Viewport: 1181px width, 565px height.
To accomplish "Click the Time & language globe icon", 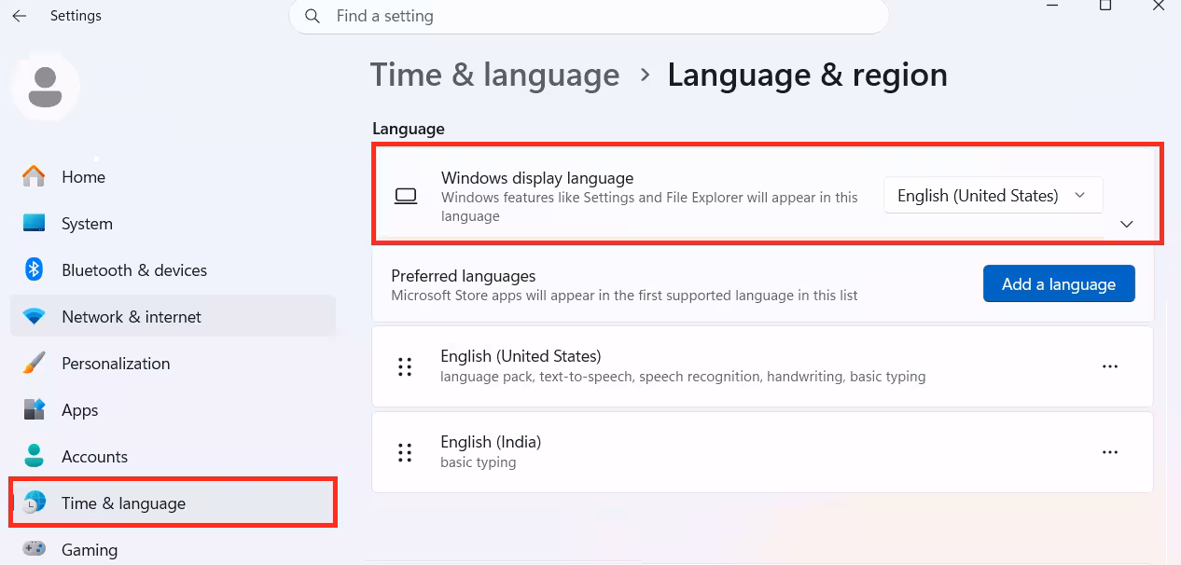I will tap(34, 503).
